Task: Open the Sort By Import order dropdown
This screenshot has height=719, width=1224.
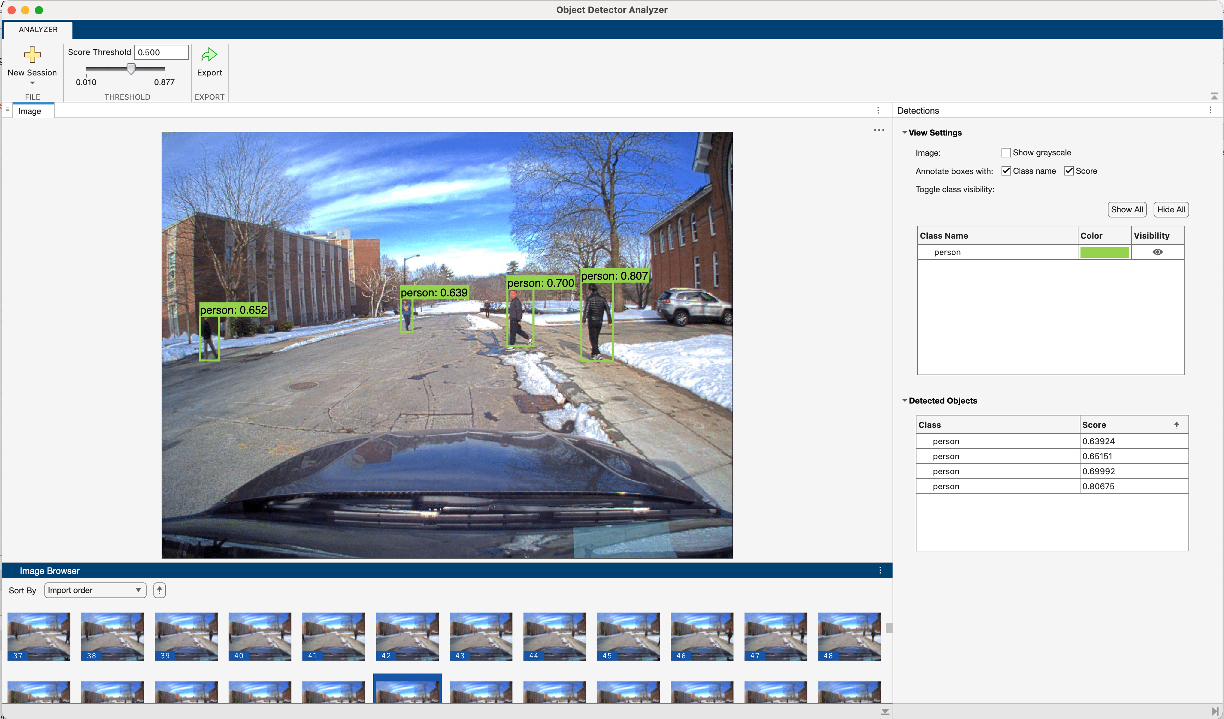Action: tap(95, 590)
